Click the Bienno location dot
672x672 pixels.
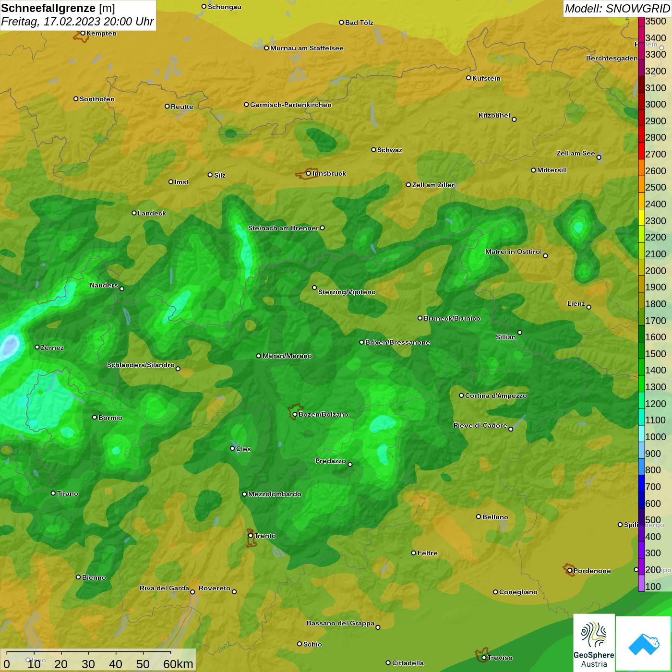tap(78, 577)
